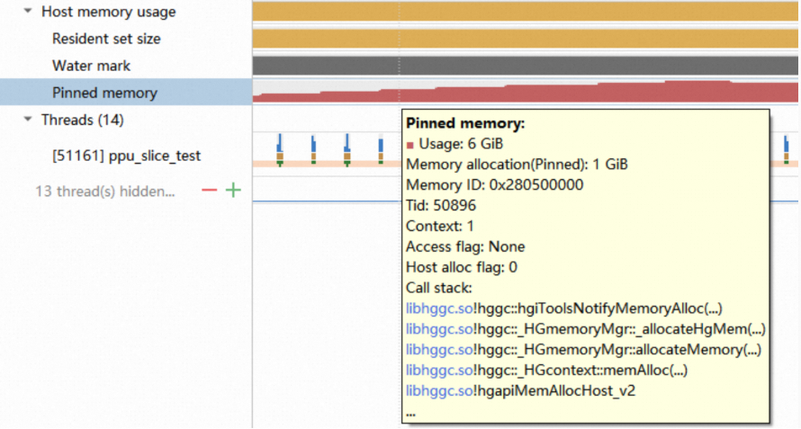Click the 'Memory ID: 0x280500000' text

494,185
